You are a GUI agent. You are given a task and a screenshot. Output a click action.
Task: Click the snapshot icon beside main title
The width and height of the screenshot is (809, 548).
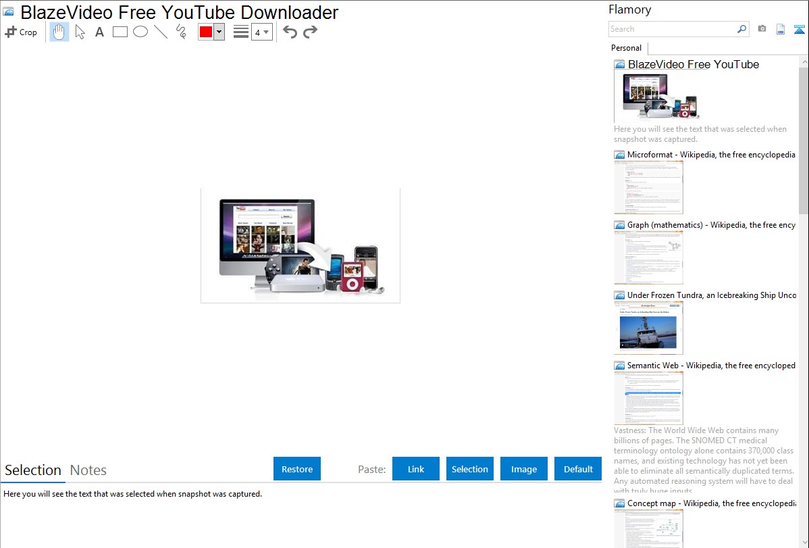(8, 11)
